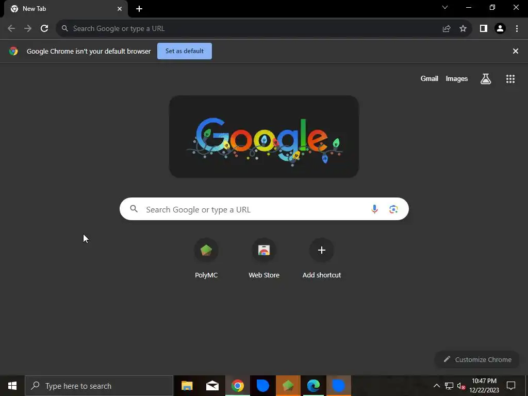Open the Google apps grid
The width and height of the screenshot is (528, 396).
click(x=510, y=79)
